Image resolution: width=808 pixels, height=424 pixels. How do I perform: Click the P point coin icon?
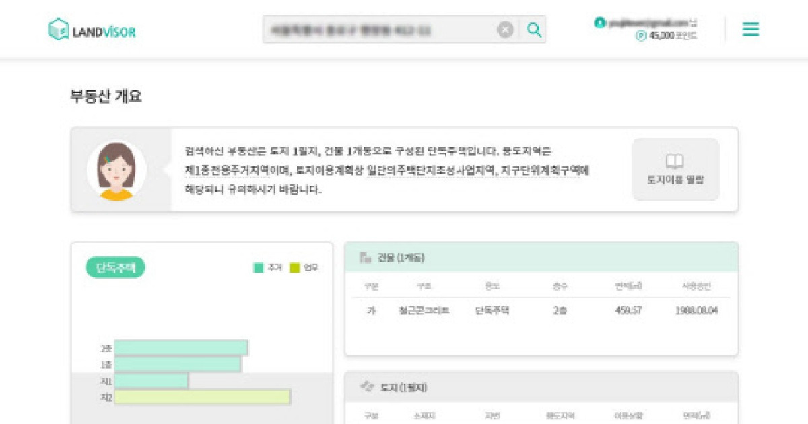tap(641, 36)
